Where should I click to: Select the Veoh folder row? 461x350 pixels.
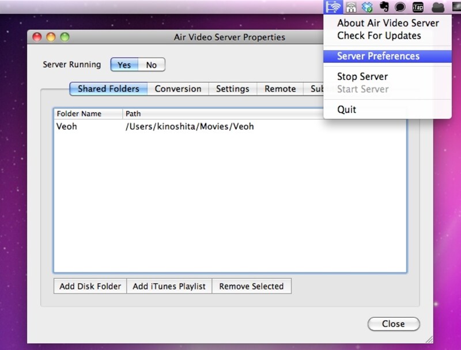(x=230, y=127)
